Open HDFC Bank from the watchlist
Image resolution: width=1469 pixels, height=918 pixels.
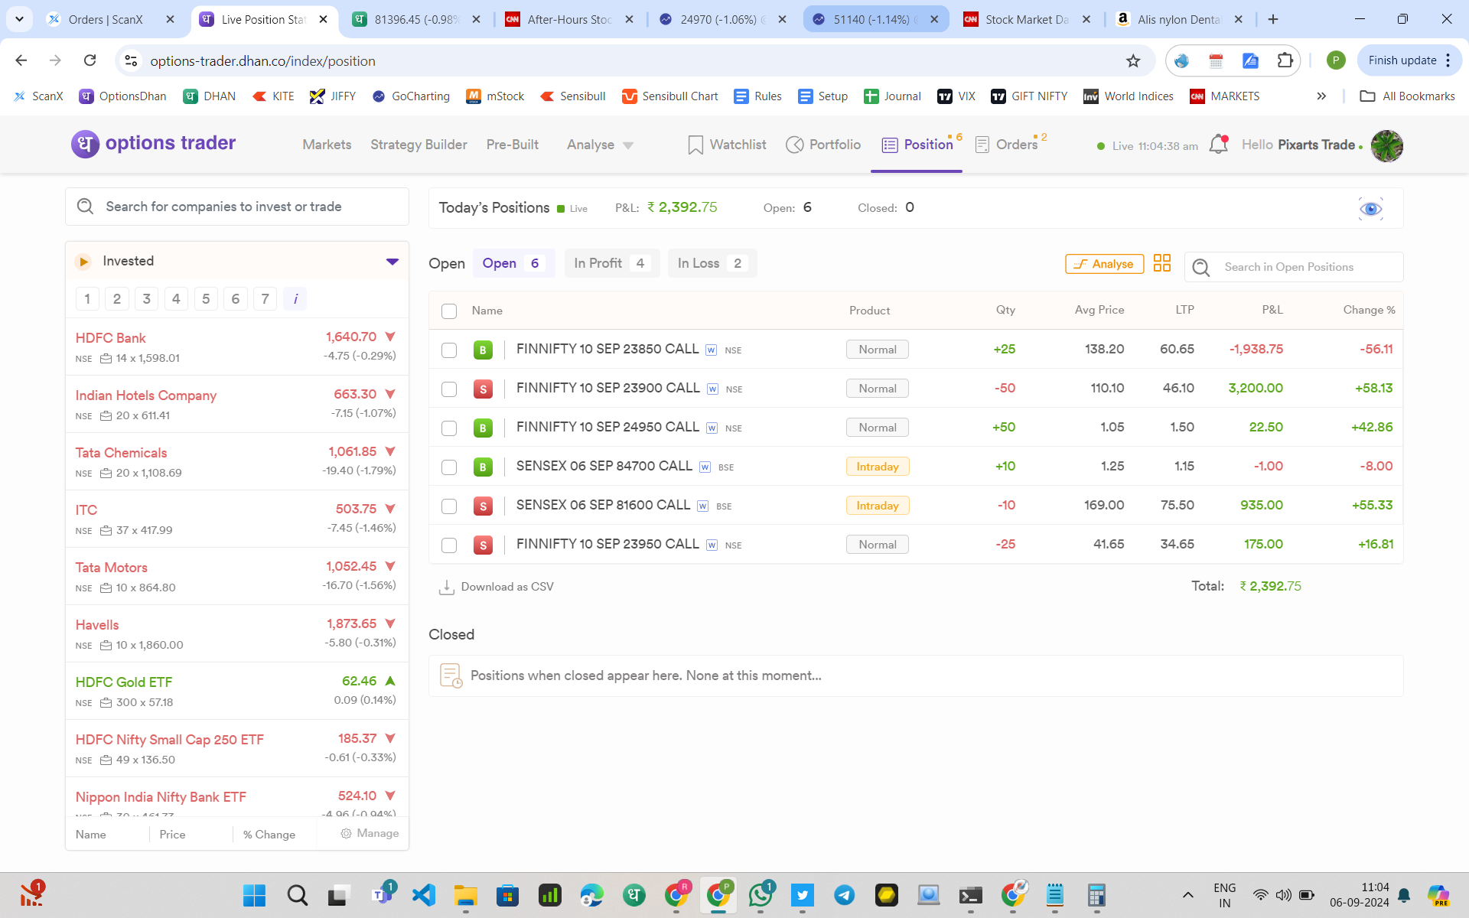point(236,347)
